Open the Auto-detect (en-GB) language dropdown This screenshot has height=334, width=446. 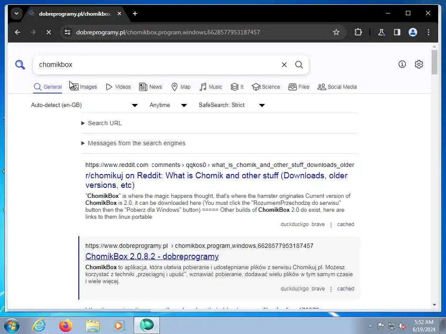coord(84,105)
